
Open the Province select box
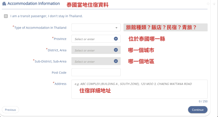click(x=96, y=39)
